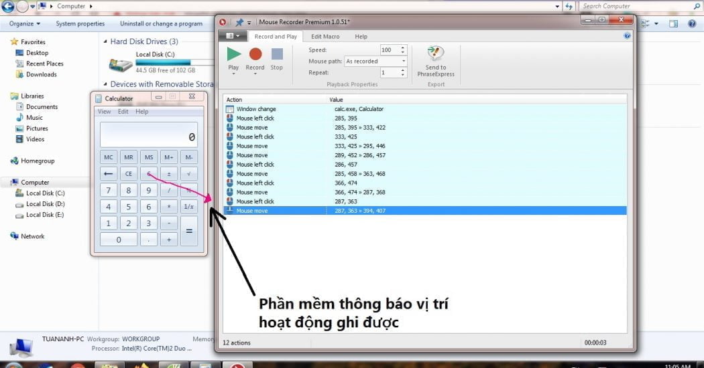Click System properties in Explorer toolbar
704x368 pixels.
point(80,24)
